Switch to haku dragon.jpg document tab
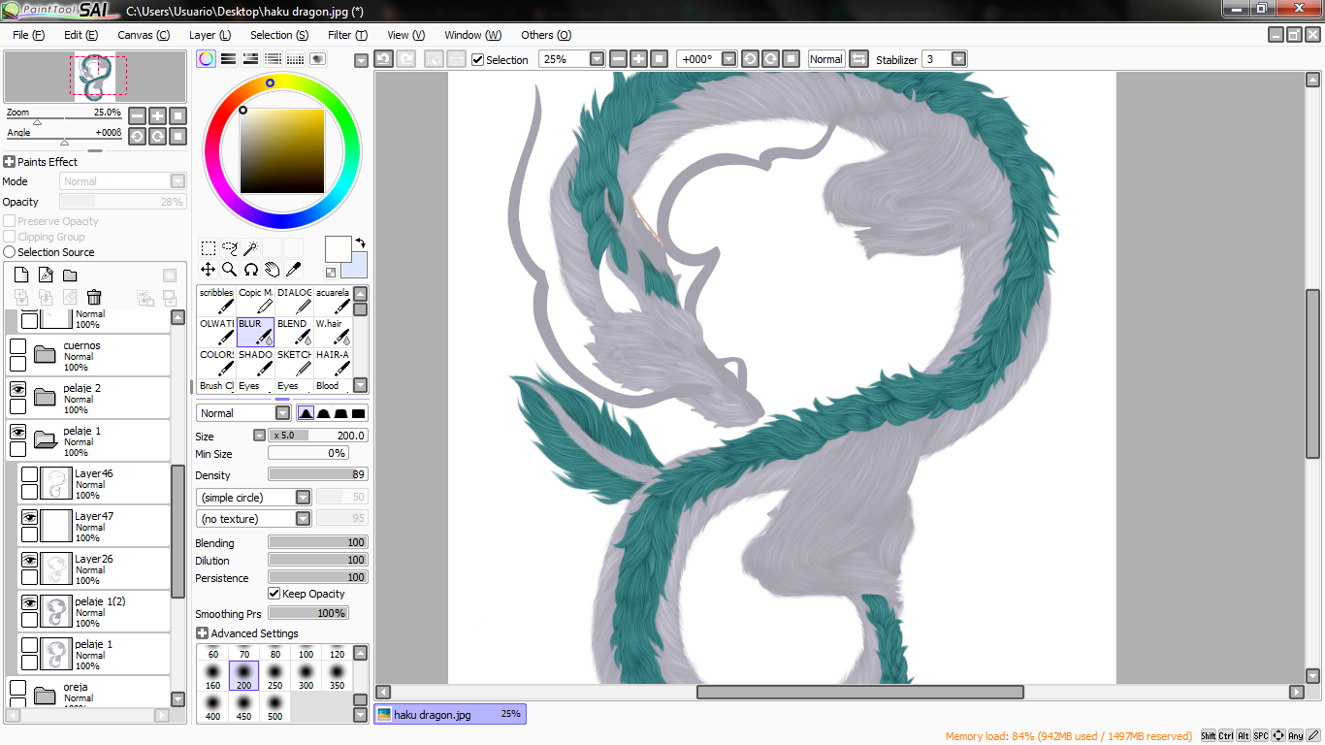The width and height of the screenshot is (1325, 745). pyautogui.click(x=450, y=714)
